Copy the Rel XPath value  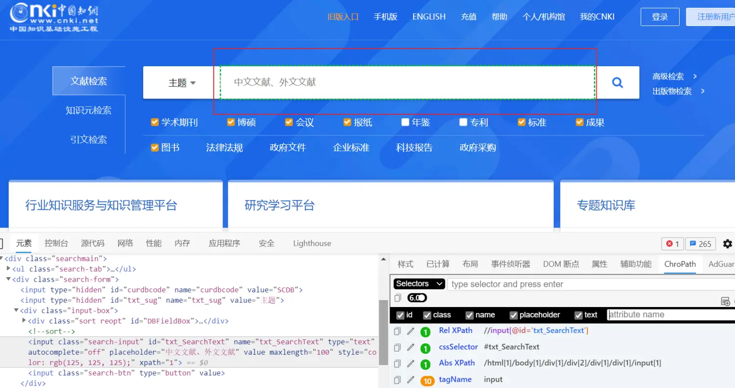[397, 331]
